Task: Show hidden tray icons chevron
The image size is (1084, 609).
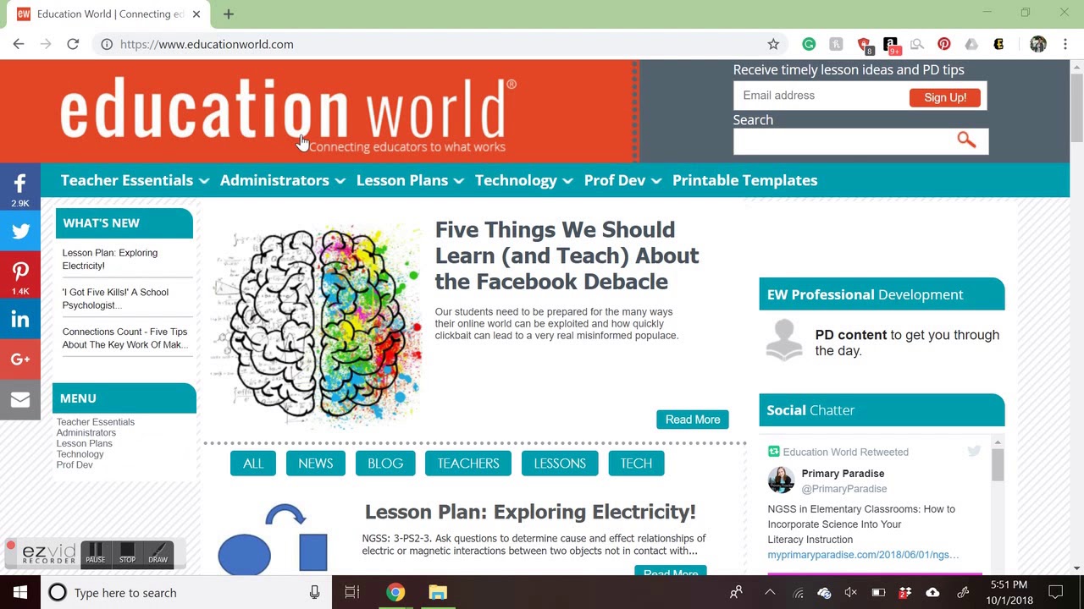Action: coord(770,592)
